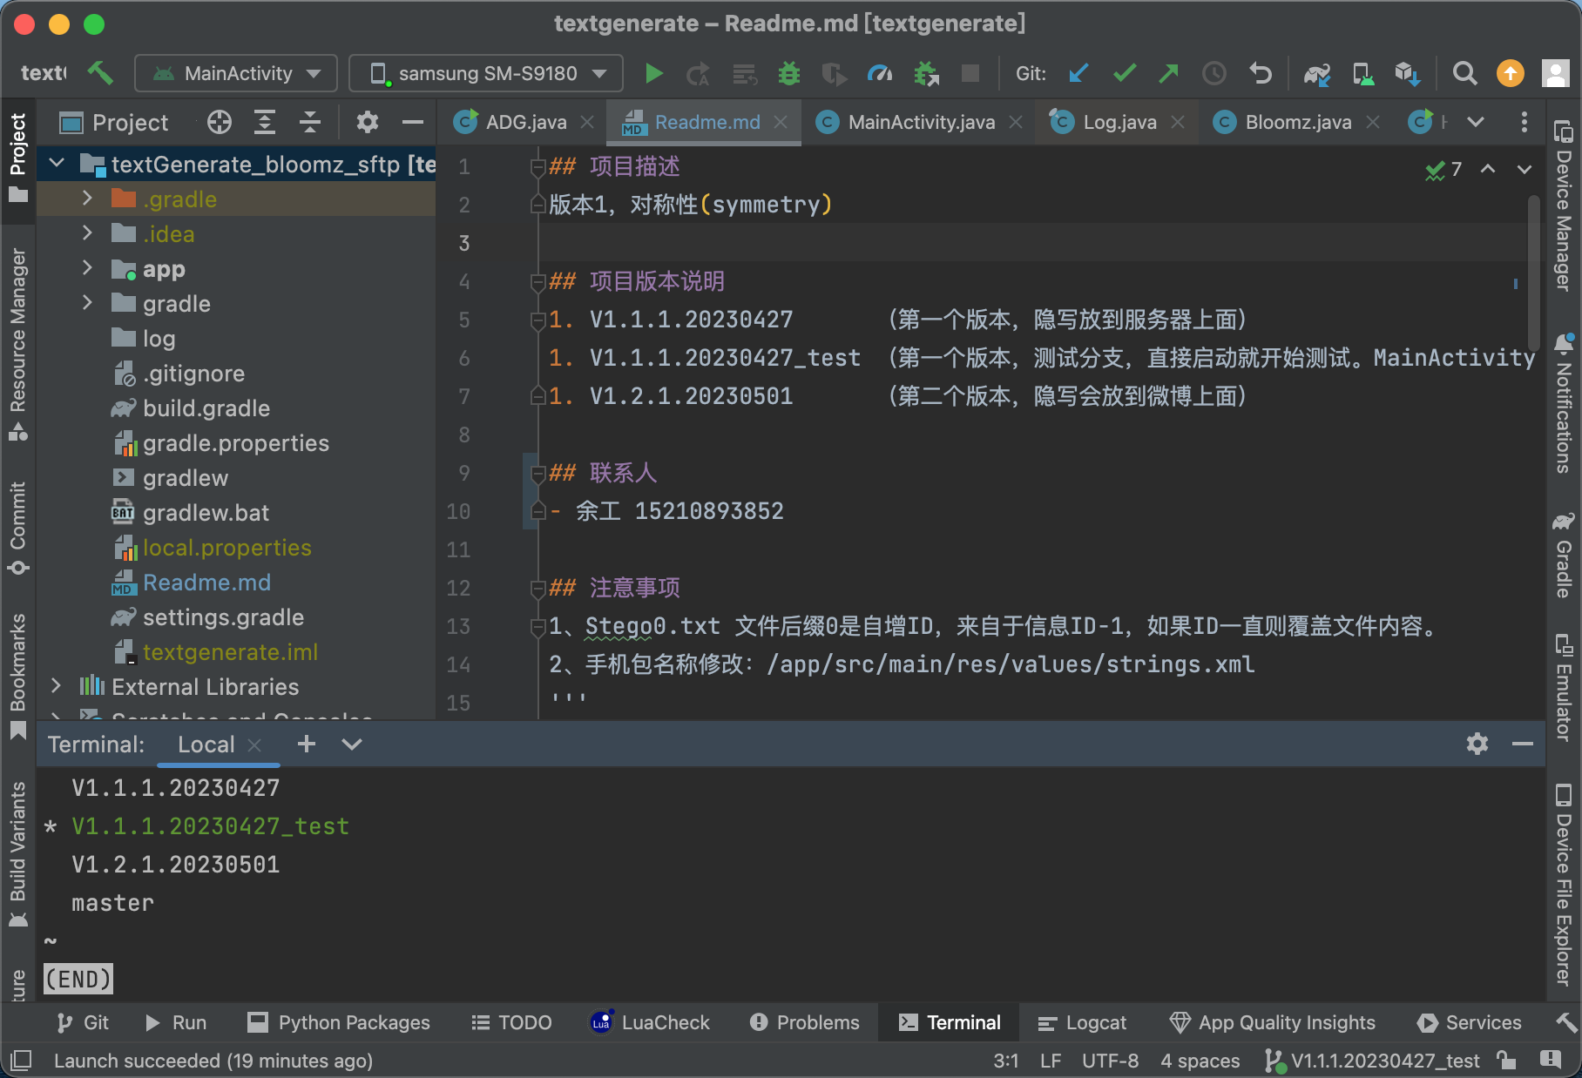Viewport: 1582px width, 1078px height.
Task: Toggle the Notifications side panel
Action: click(x=1564, y=403)
